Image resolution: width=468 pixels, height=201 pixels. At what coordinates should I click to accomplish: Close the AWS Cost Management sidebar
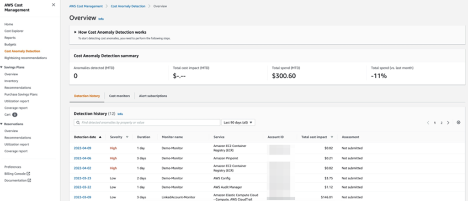click(53, 5)
